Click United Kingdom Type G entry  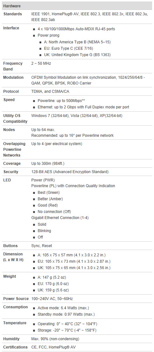pyautogui.click(x=77, y=55)
